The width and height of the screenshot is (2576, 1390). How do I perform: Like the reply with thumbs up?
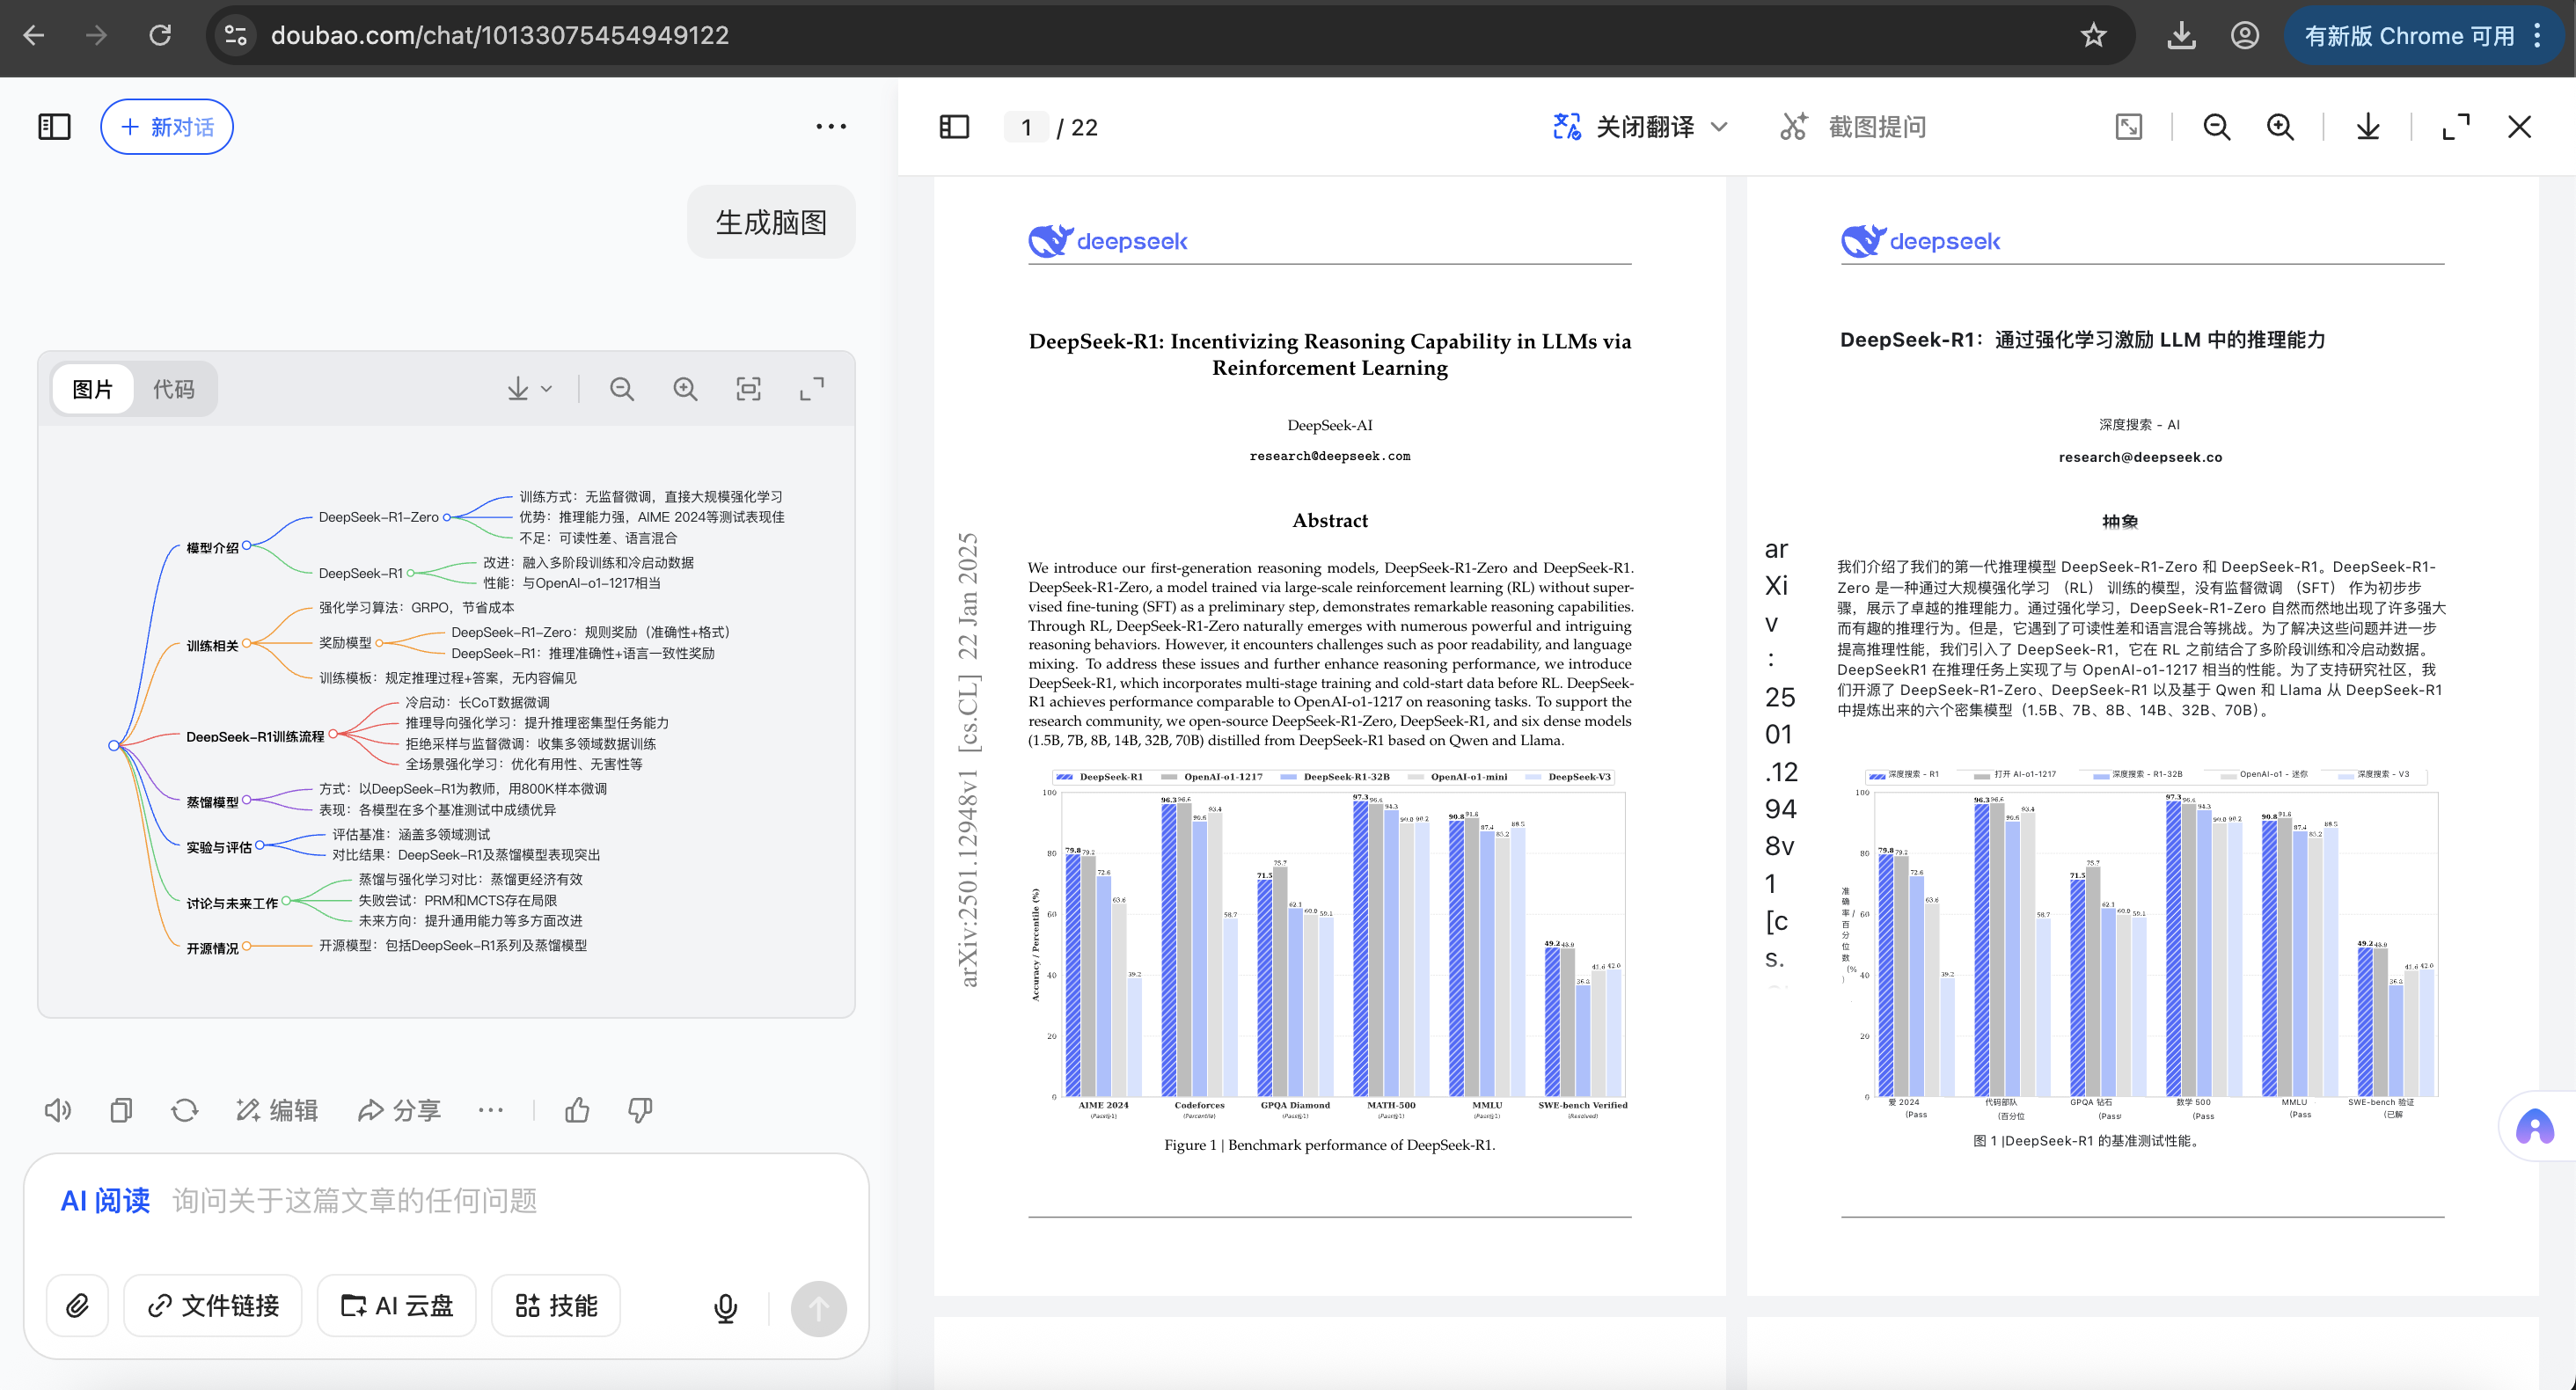pos(577,1110)
